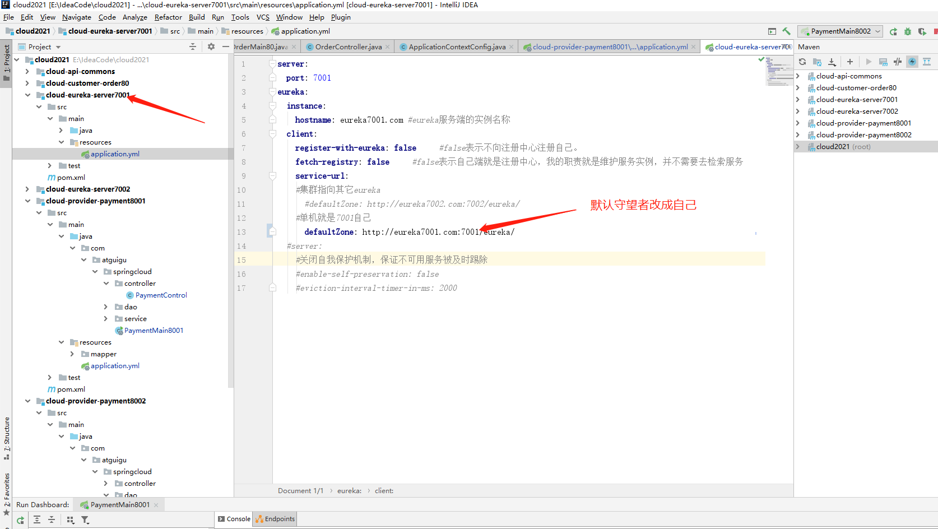Open PaymentControl class in the tree
The height and width of the screenshot is (529, 938).
(161, 295)
